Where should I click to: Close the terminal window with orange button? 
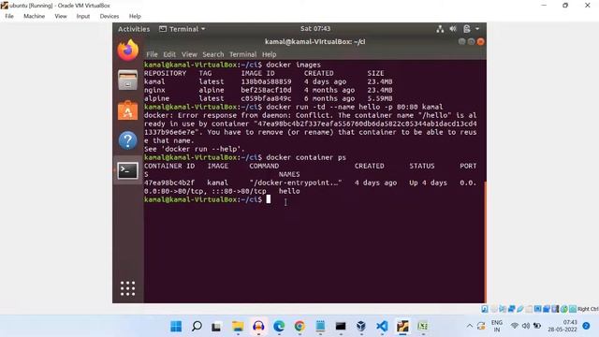point(480,41)
